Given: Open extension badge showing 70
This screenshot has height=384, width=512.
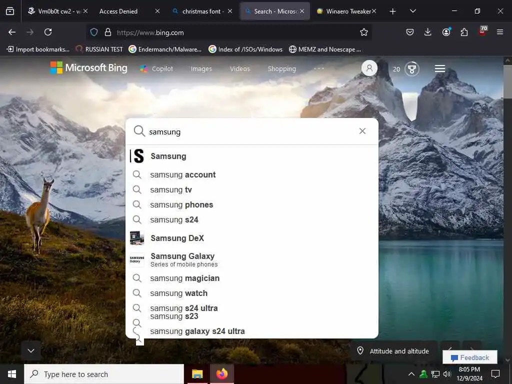Looking at the screenshot, I should click(x=482, y=31).
